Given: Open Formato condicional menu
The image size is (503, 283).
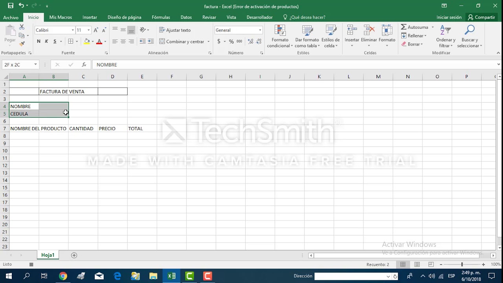Looking at the screenshot, I should (280, 37).
